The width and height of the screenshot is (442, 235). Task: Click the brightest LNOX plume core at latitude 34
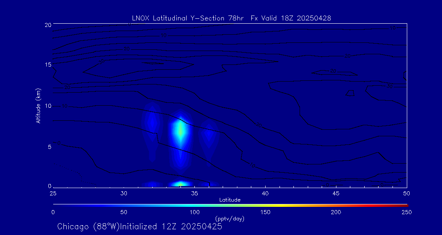180,131
